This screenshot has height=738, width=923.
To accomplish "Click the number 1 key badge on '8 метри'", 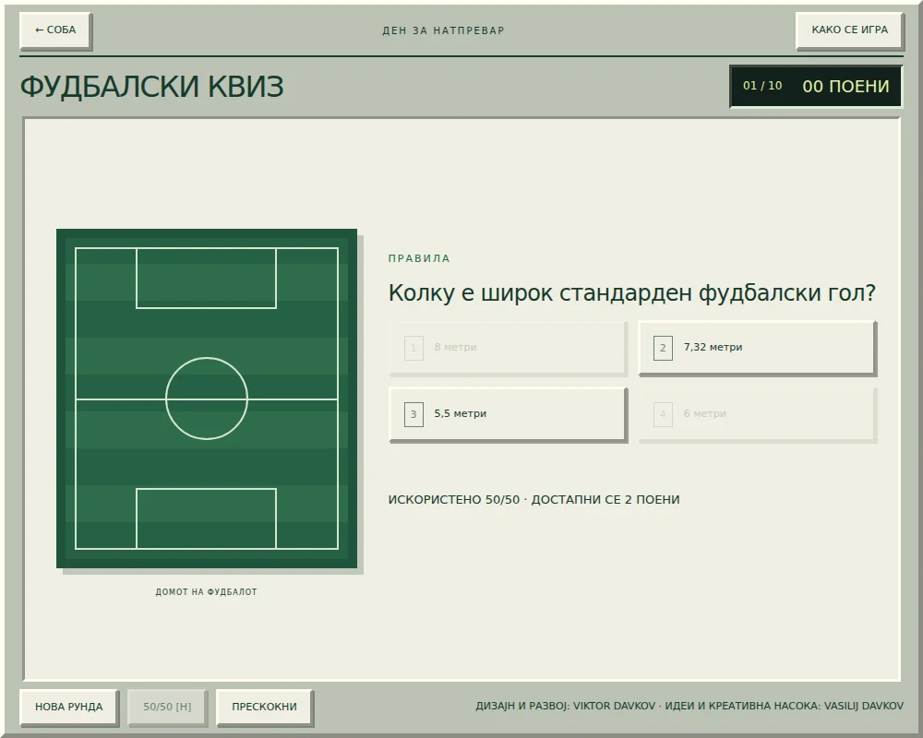I will 414,348.
